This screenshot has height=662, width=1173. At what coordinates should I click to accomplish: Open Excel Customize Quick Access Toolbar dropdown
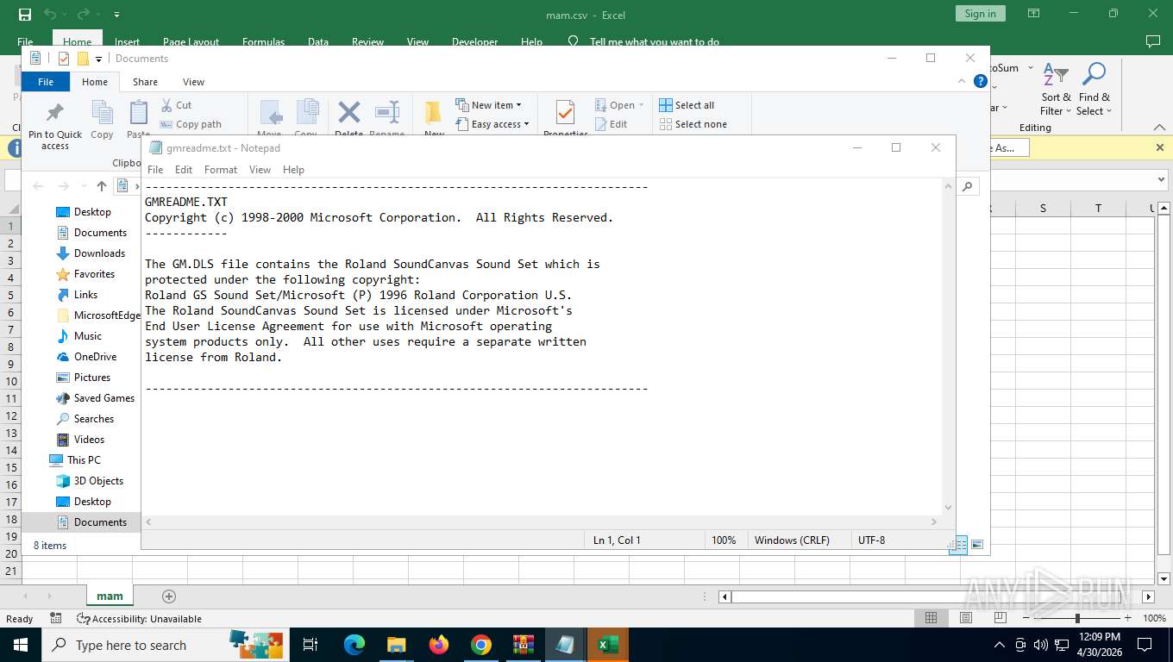116,15
